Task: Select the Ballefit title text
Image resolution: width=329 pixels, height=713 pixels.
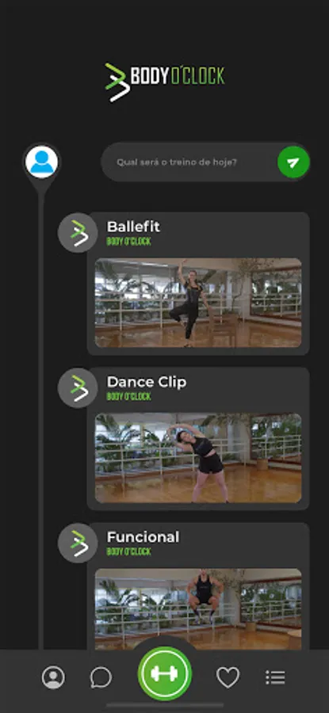Action: click(133, 227)
